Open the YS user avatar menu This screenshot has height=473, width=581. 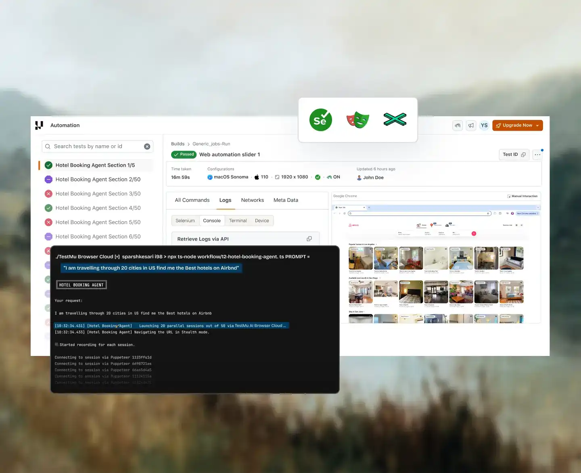click(484, 126)
